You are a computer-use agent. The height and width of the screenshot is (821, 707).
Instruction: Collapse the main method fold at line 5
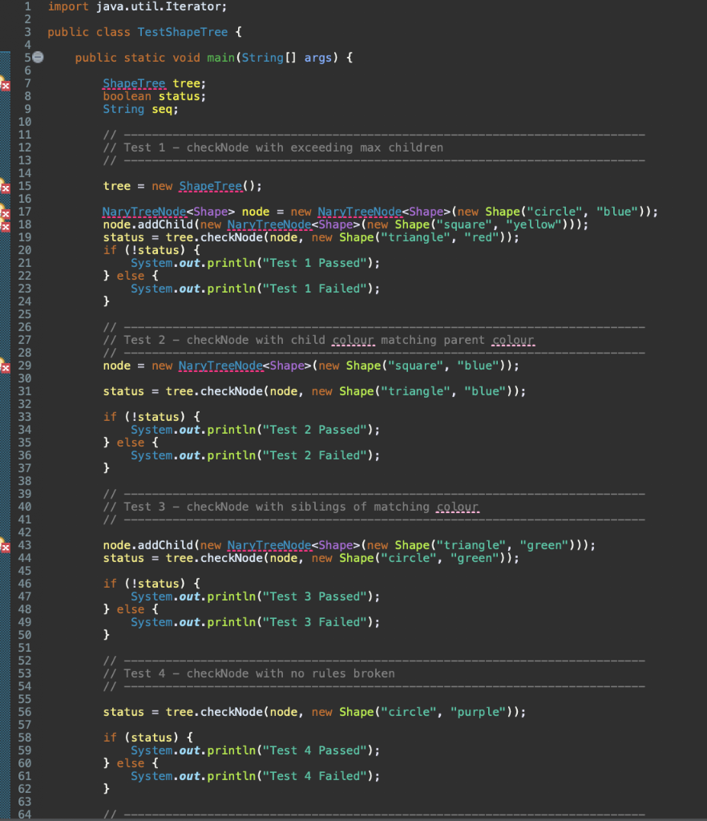[38, 57]
